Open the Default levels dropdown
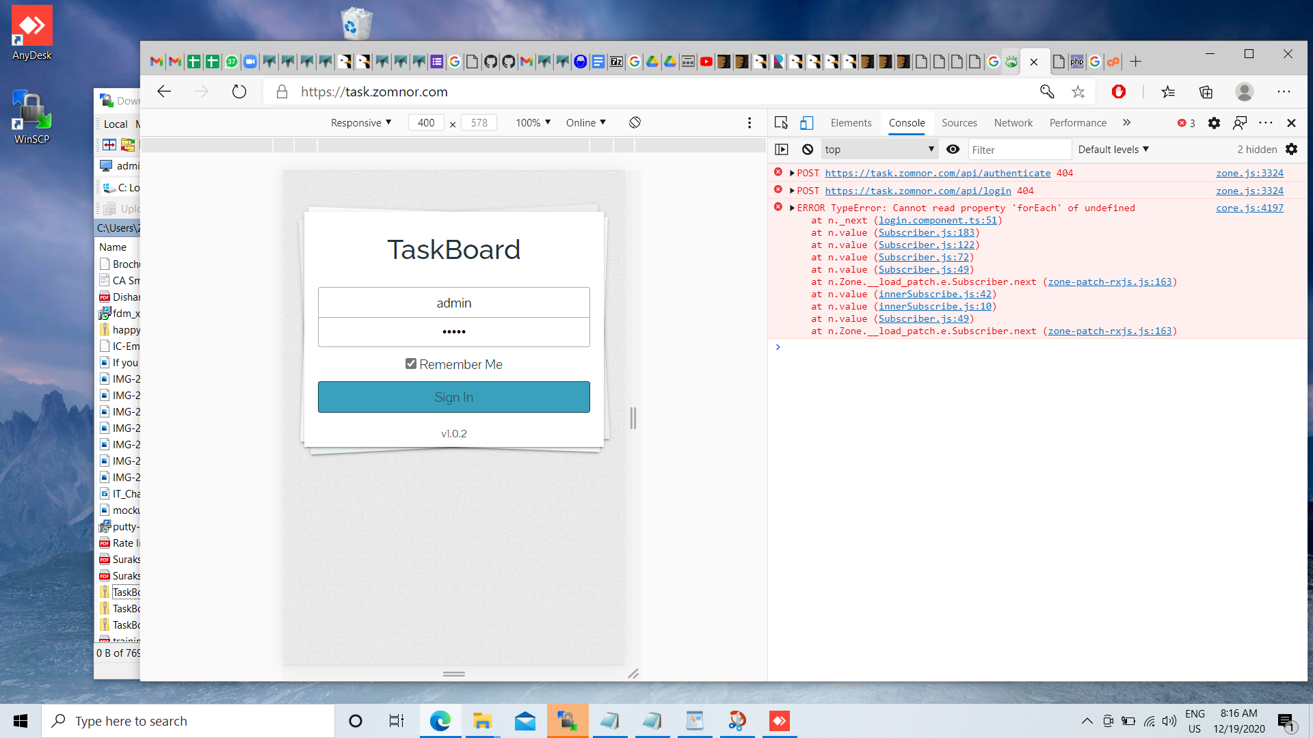1313x738 pixels. [x=1113, y=149]
